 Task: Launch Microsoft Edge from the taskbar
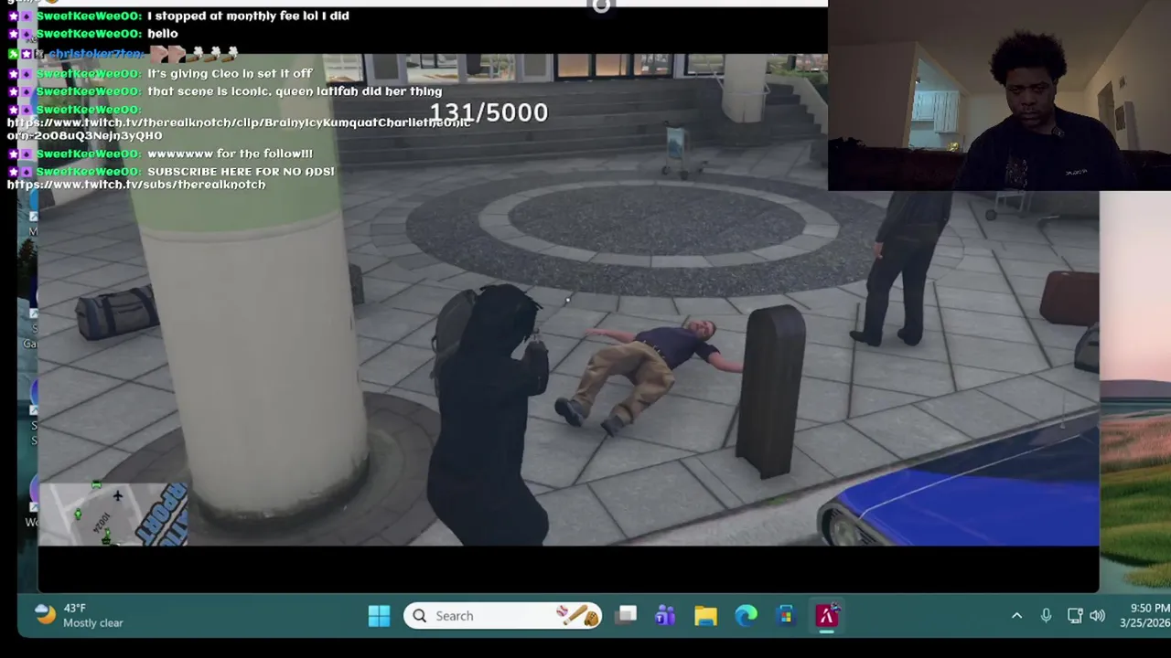tap(746, 616)
